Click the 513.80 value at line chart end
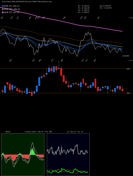Image resolution: width=133 pixels, height=176 pixels. [126, 56]
